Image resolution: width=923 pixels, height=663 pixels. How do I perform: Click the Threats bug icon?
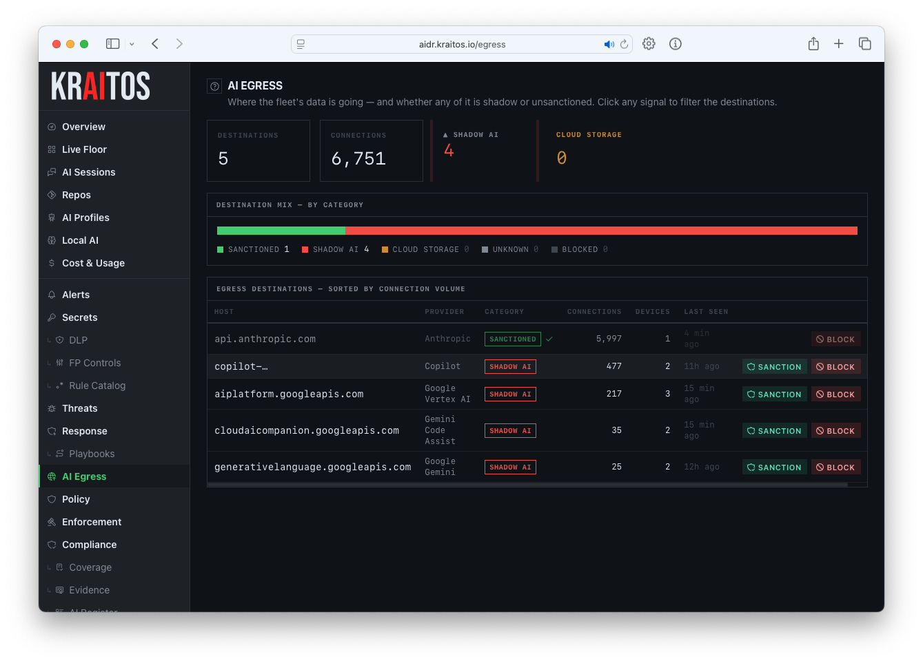(52, 408)
